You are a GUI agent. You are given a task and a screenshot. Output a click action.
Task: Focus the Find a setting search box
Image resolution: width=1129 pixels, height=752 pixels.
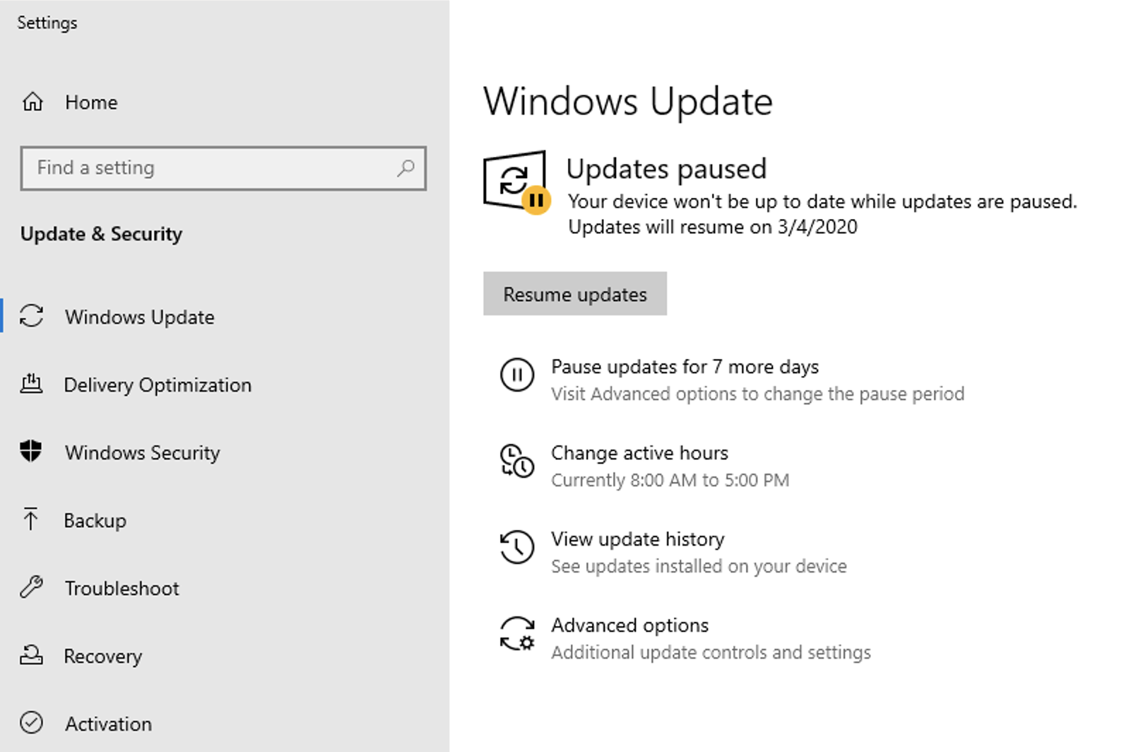(x=223, y=168)
